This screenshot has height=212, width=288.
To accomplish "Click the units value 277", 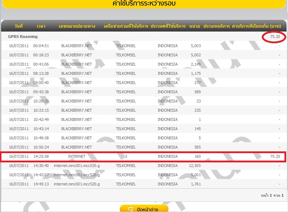I will pyautogui.click(x=198, y=83).
